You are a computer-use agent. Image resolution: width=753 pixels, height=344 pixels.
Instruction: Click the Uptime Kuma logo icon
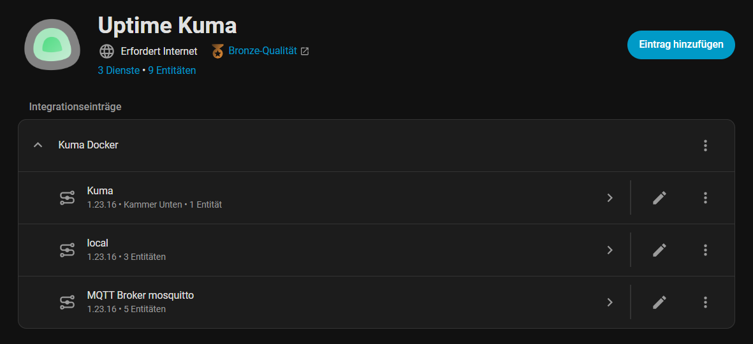point(52,45)
